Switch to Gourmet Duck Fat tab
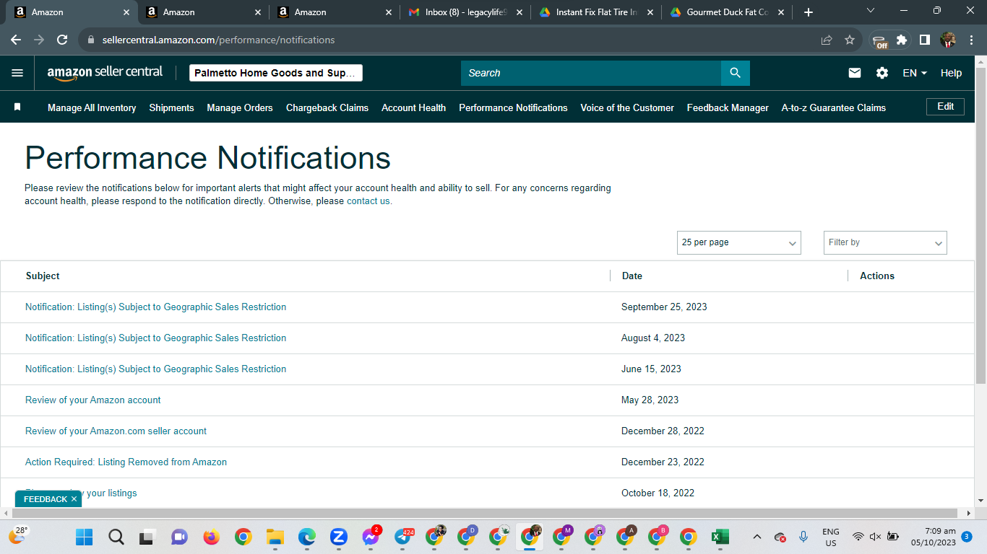This screenshot has height=554, width=987. point(726,12)
